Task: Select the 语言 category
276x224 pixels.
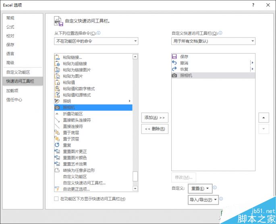Action: coord(23,54)
